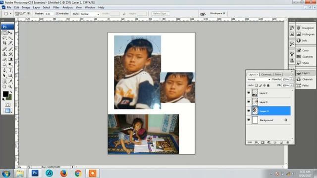This screenshot has width=317, height=178.
Task: Select the Magic Wand tool
Action: point(10,38)
